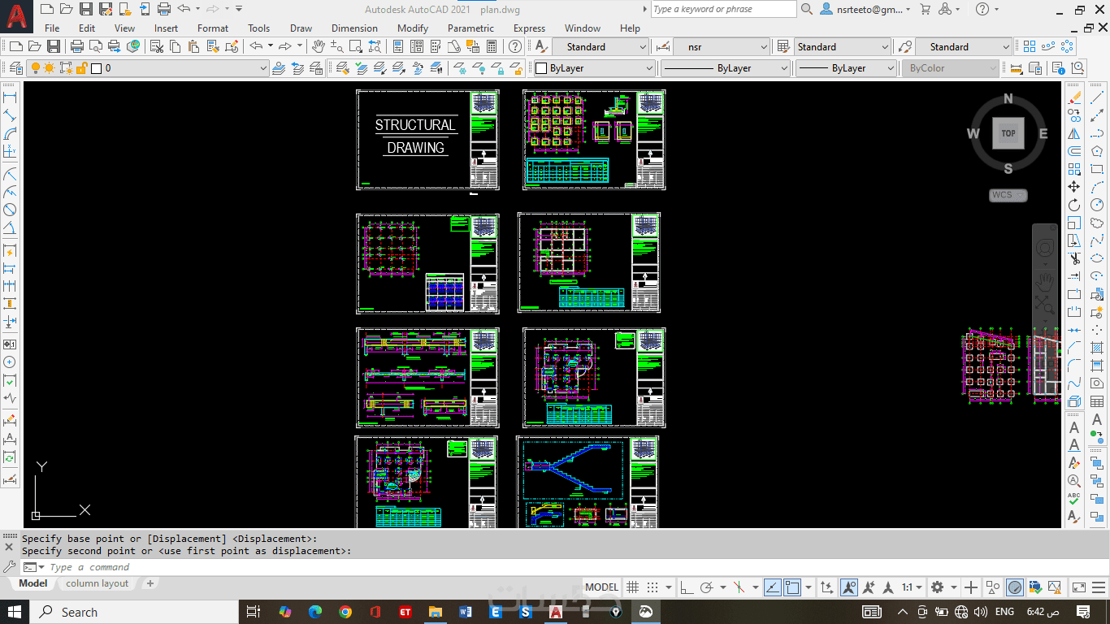Open Google Chrome from the taskbar
Screen dimensions: 1110x624
(345, 612)
